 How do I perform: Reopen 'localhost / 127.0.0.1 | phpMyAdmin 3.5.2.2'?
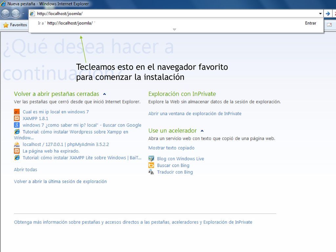coord(66,144)
